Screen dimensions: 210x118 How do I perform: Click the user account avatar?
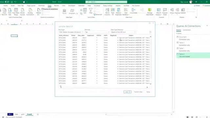[x=191, y=2]
